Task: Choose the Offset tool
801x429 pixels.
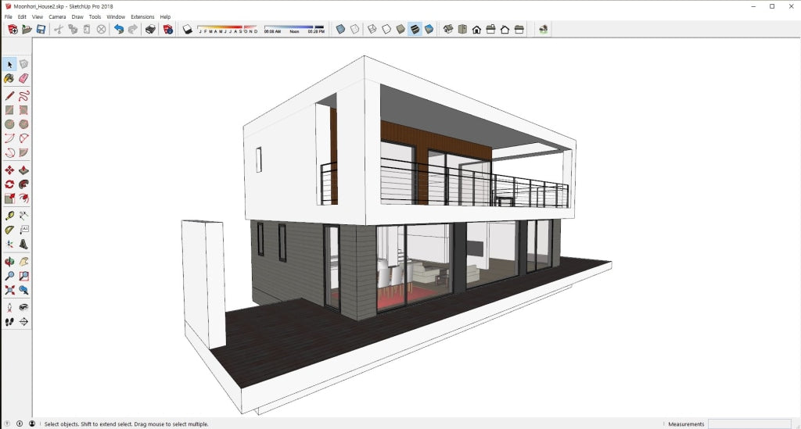Action: [x=23, y=198]
